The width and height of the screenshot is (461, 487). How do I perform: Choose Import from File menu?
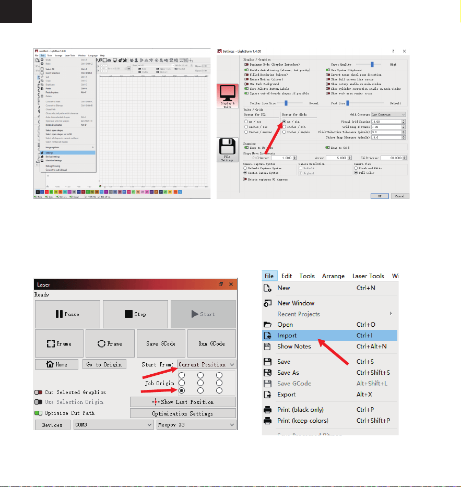[329, 336]
